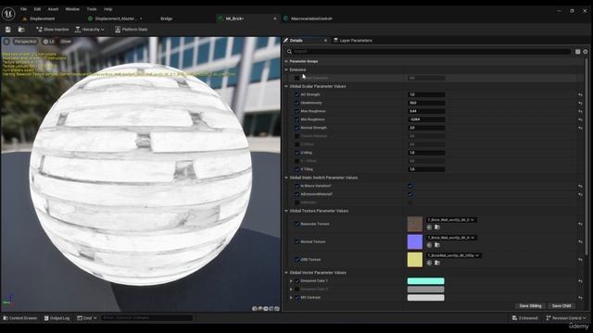The width and height of the screenshot is (593, 333).
Task: Toggle the U Tiling override checkbox
Action: click(296, 153)
